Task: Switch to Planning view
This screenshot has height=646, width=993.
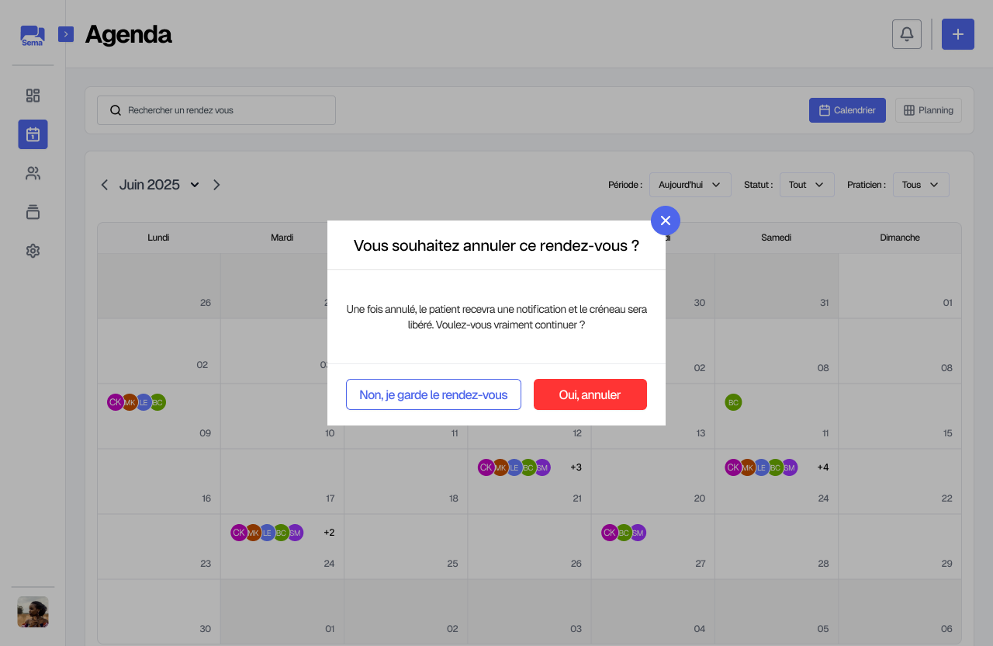Action: coord(928,110)
